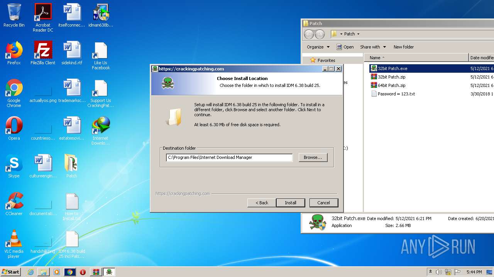The width and height of the screenshot is (494, 277).
Task: Open Internet Explorer from the taskbar
Action: coord(30,272)
